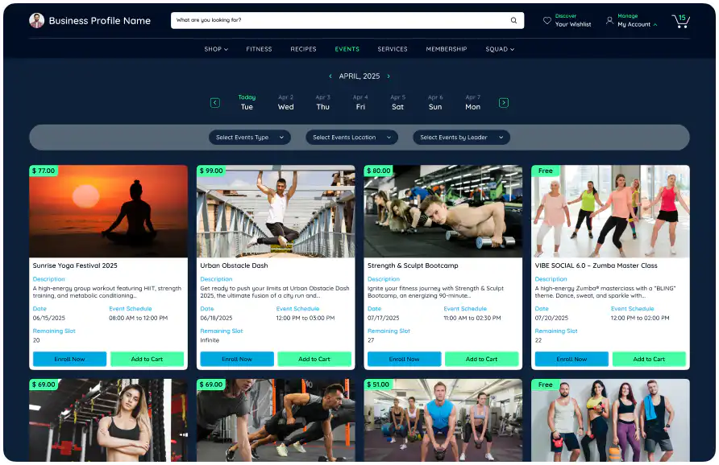This screenshot has width=719, height=465.
Task: Open the Select Events Location dropdown
Action: coord(351,137)
